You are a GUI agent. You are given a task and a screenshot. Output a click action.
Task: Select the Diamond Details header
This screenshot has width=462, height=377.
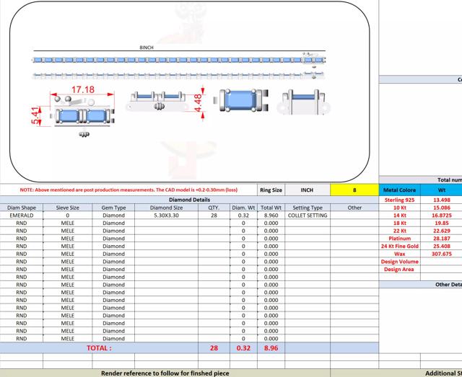(x=189, y=200)
